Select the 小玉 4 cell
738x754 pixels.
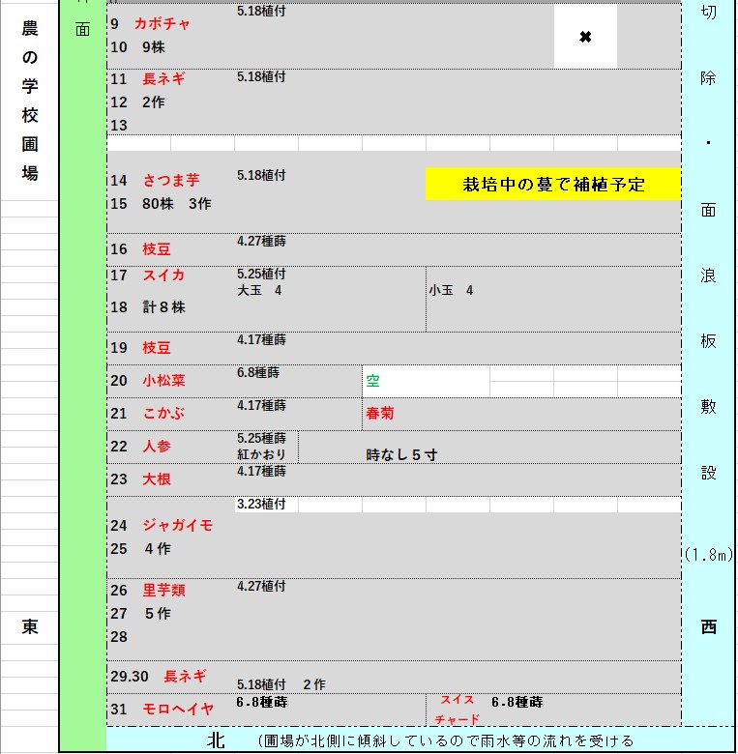tap(452, 290)
